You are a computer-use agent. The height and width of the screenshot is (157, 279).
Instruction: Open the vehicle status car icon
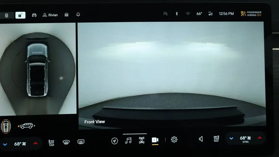coord(34,15)
